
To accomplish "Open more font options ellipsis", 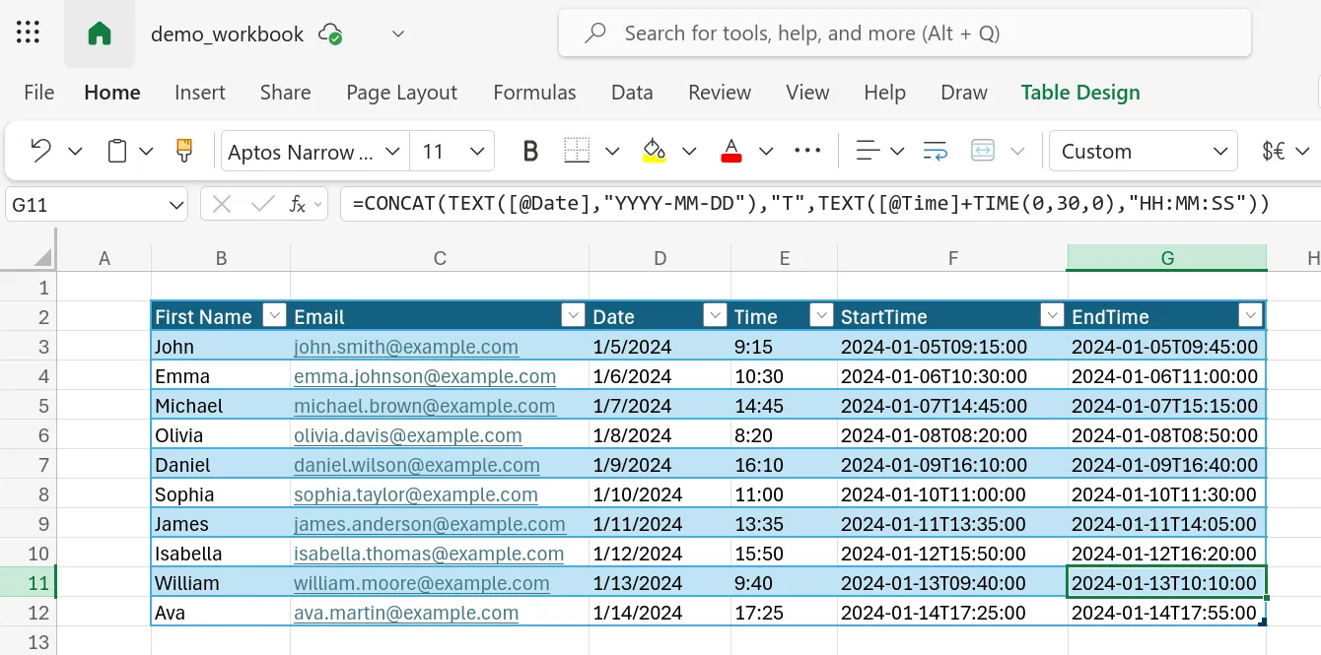I will click(x=807, y=151).
